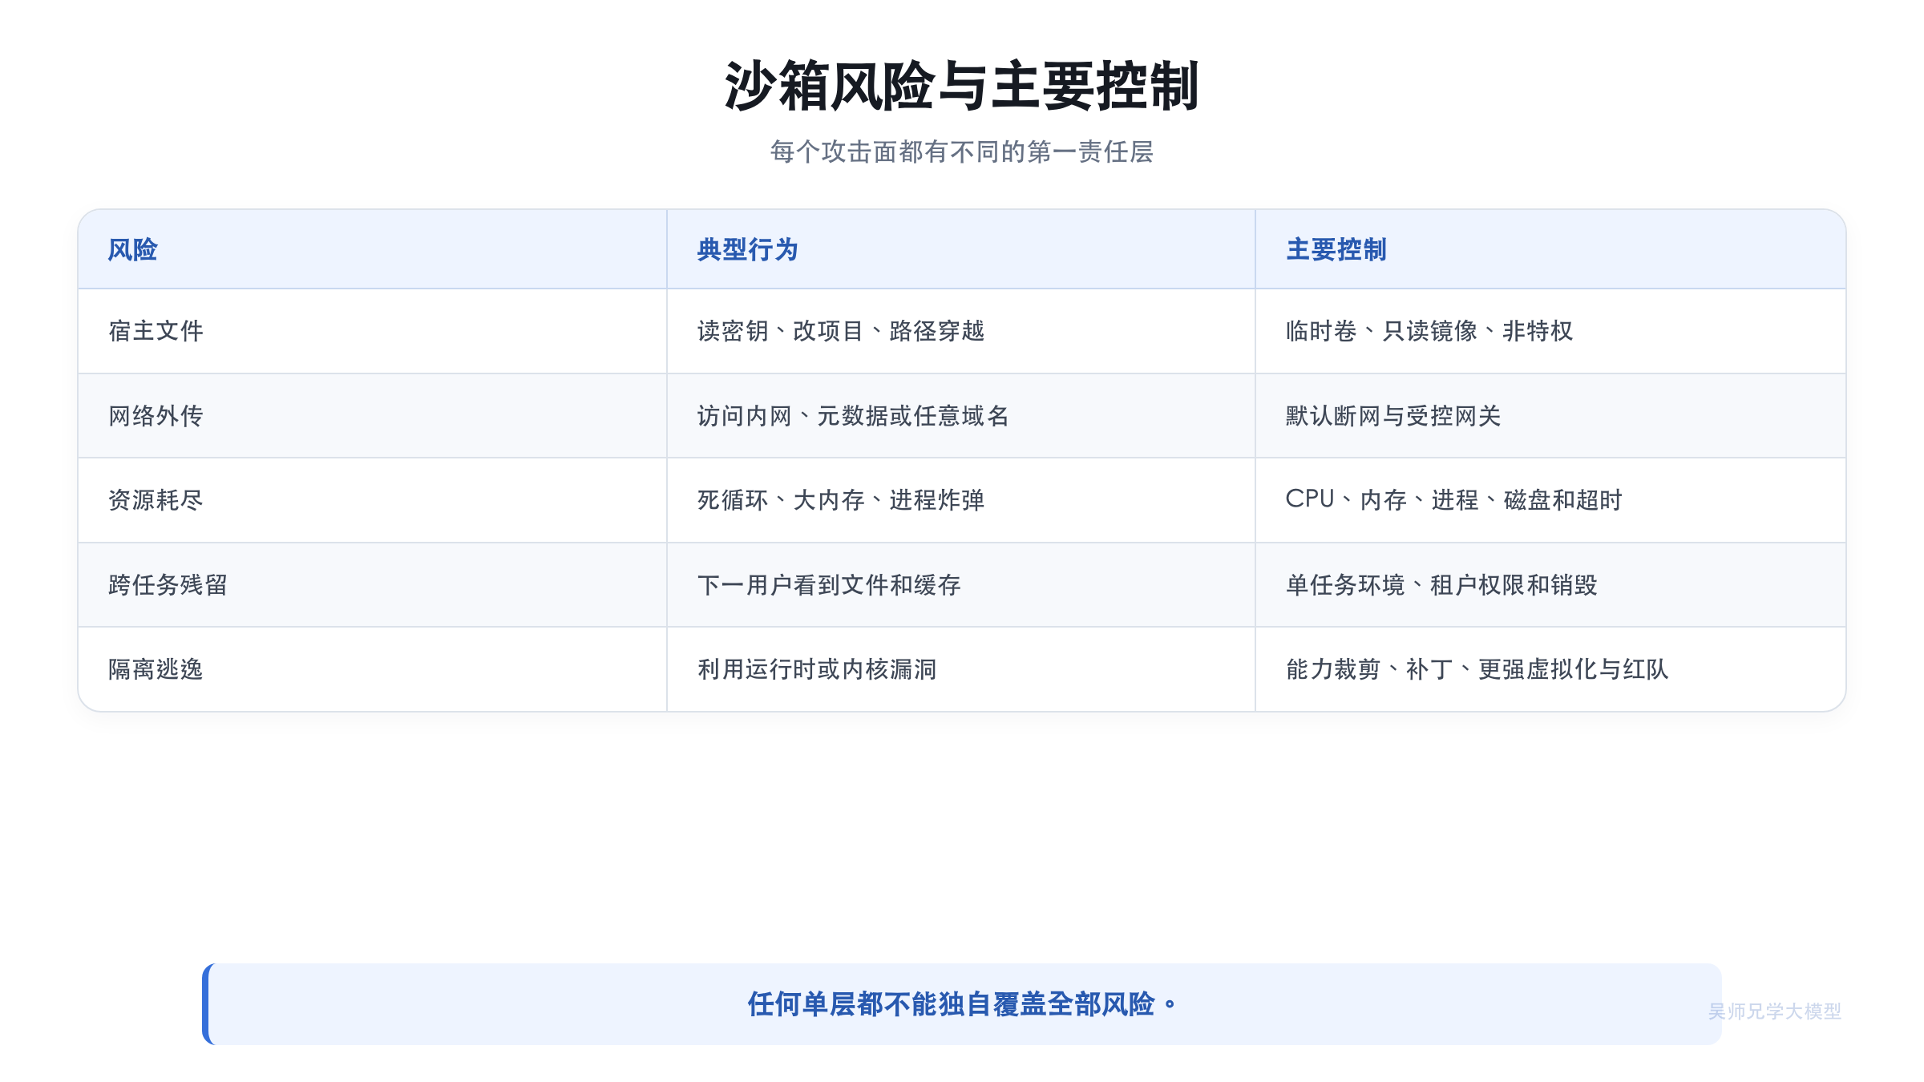Viewport: 1924px width, 1082px height.
Task: Click the 隔离逃逸 cell
Action: (373, 669)
